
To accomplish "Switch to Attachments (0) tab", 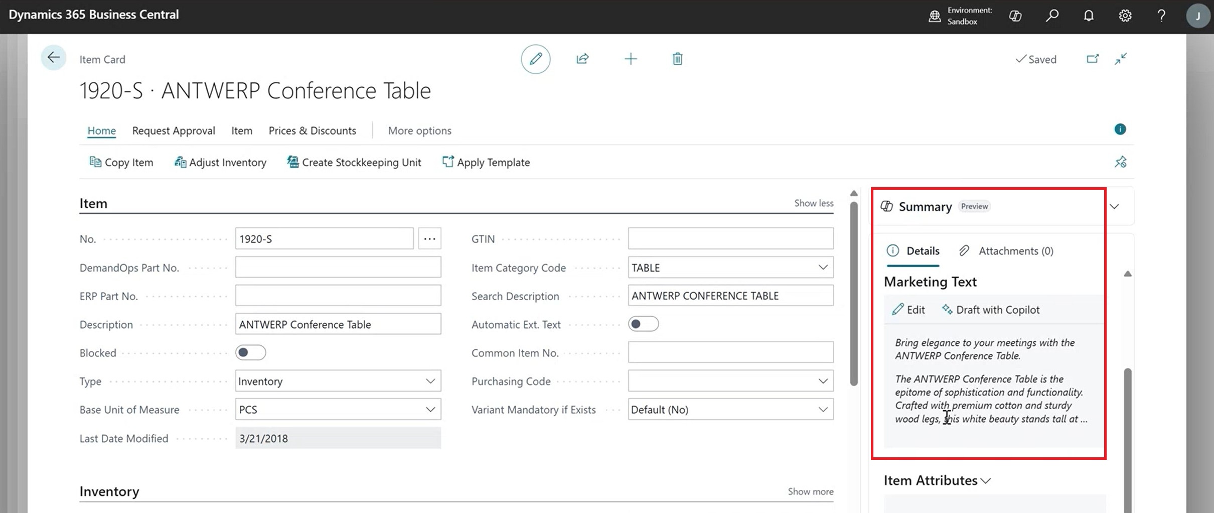I will (x=1006, y=250).
